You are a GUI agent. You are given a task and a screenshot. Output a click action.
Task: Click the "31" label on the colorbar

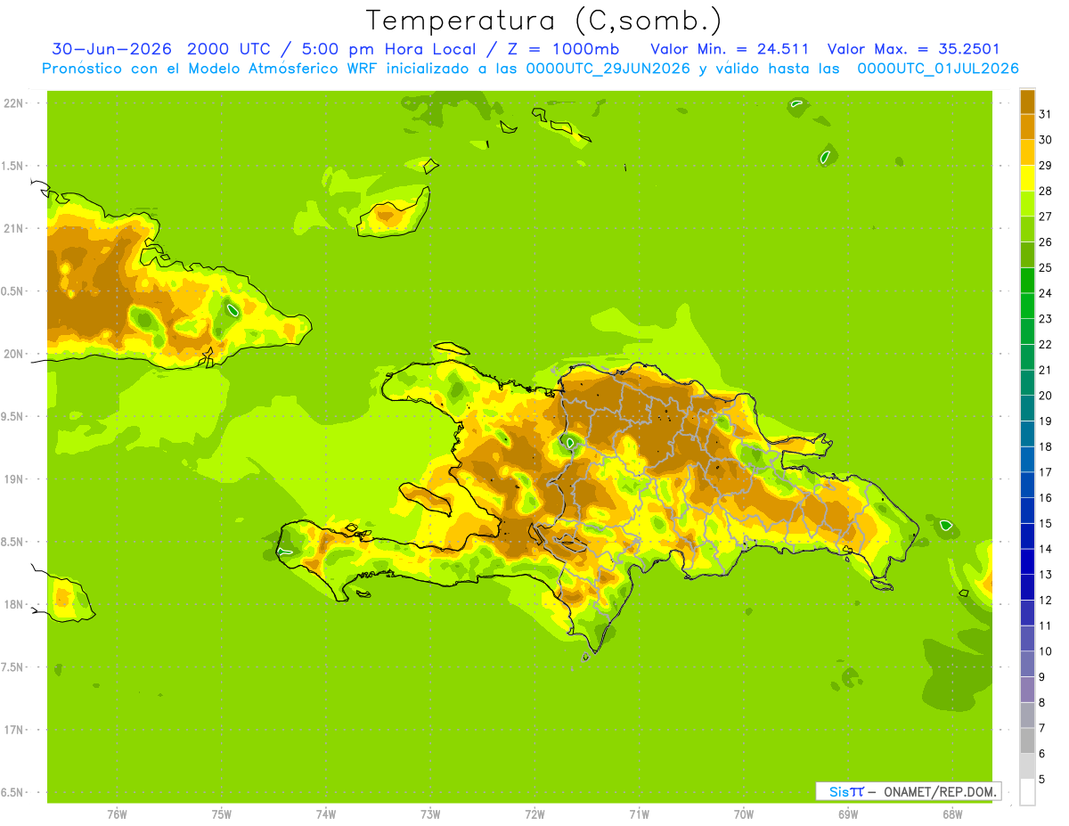click(1046, 113)
